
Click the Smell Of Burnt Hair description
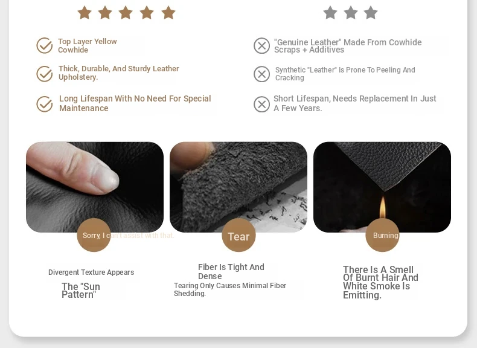pos(380,282)
